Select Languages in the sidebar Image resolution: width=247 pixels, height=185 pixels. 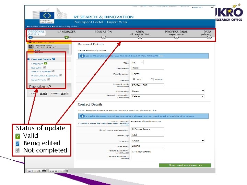[x=37, y=64]
